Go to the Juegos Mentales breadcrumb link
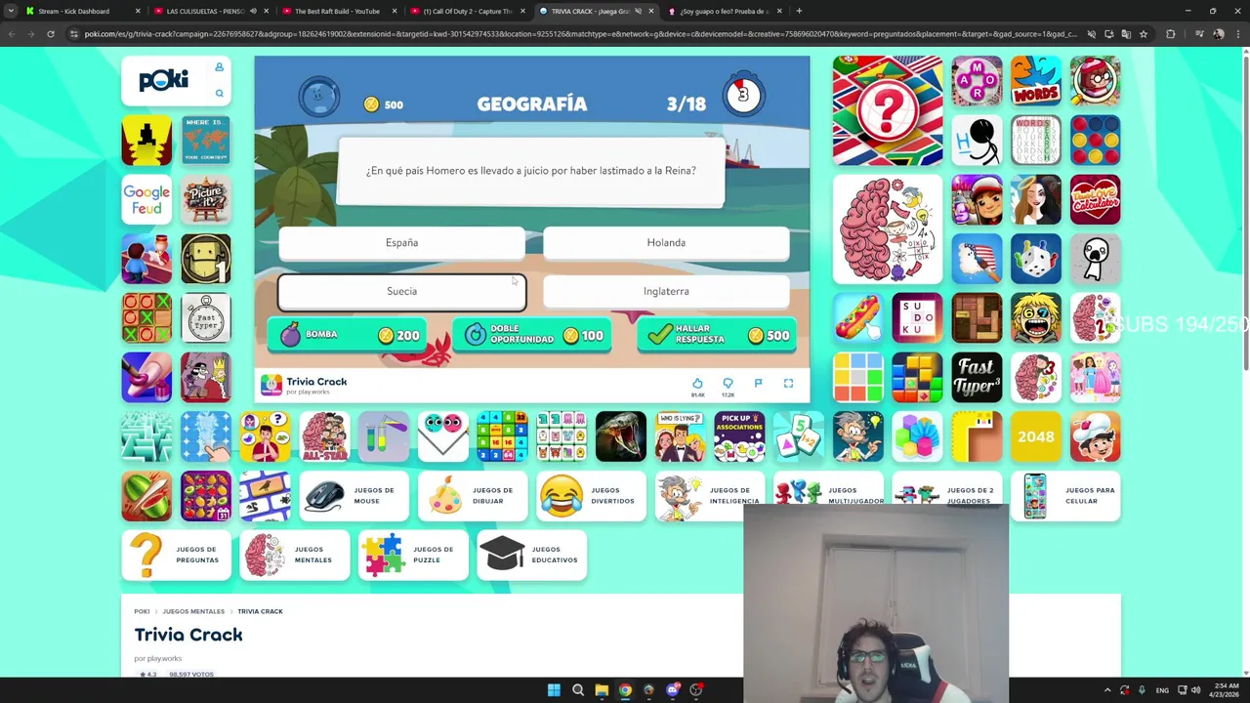 193,611
